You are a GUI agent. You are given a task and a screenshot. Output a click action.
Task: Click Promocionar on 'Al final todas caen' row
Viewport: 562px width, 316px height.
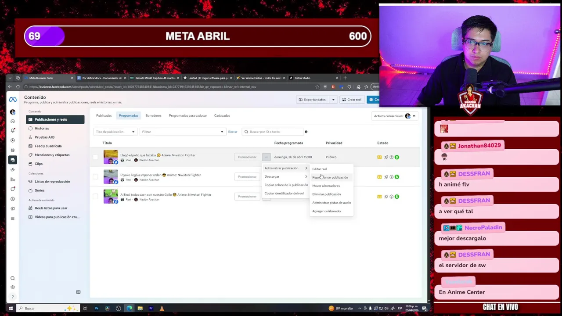click(x=247, y=197)
